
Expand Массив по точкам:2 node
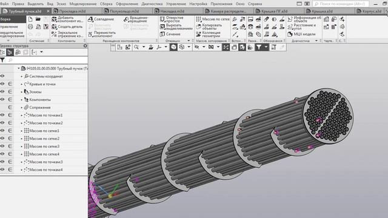coord(22,123)
